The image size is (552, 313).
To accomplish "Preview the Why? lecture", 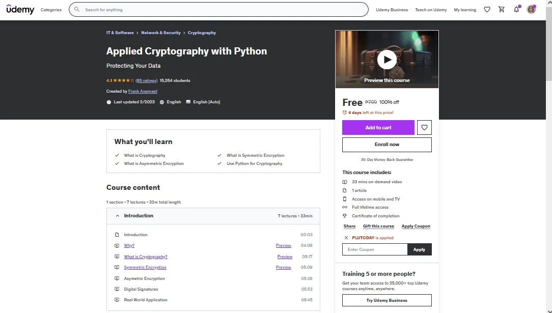I will click(x=284, y=245).
